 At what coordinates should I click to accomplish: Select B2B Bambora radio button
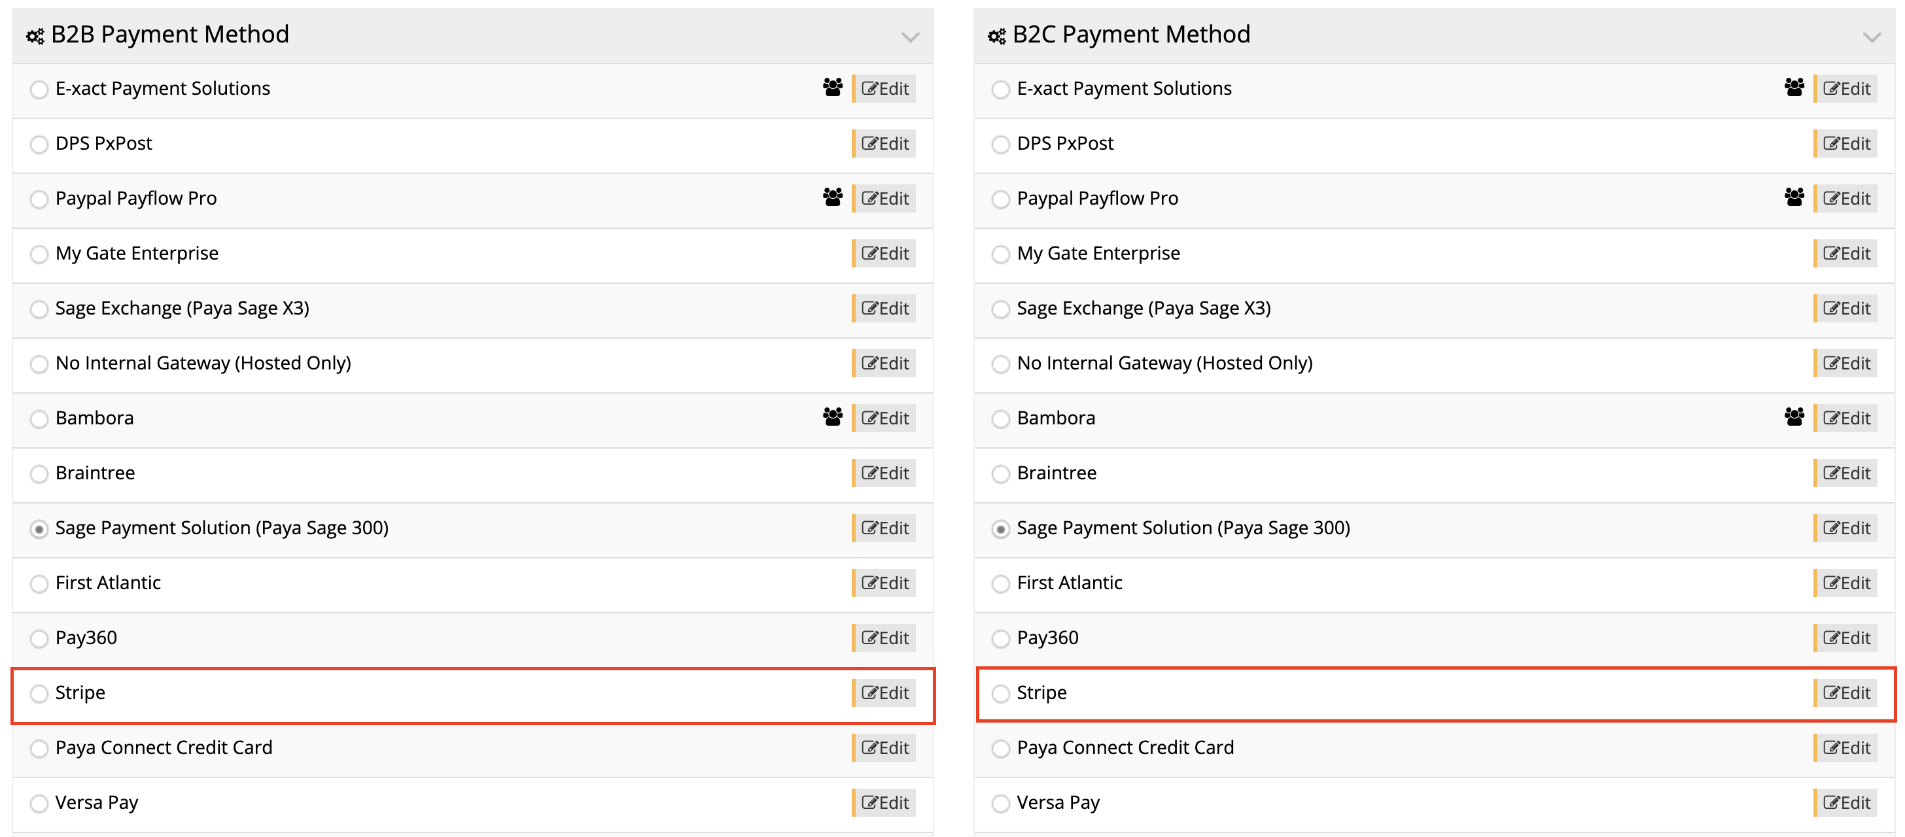coord(39,419)
